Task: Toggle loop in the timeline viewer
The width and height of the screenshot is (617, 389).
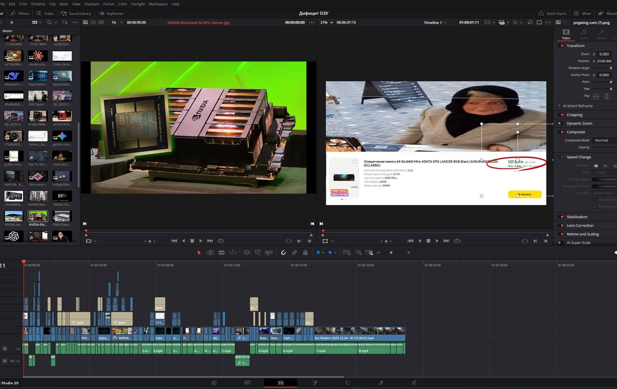Action: [x=457, y=240]
